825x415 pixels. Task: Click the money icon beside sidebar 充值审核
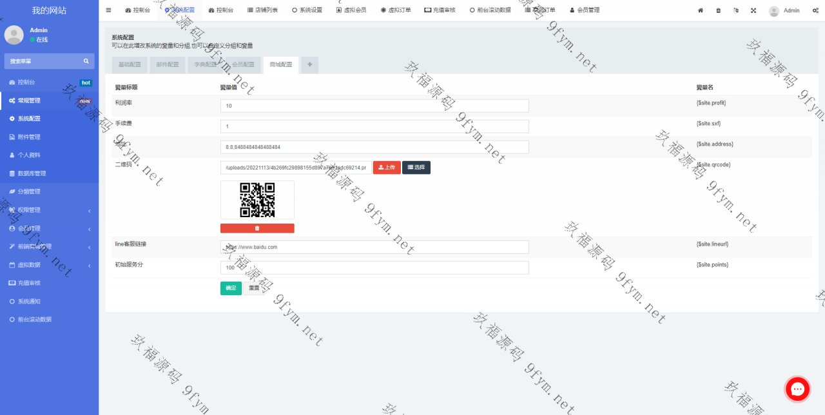pos(12,283)
